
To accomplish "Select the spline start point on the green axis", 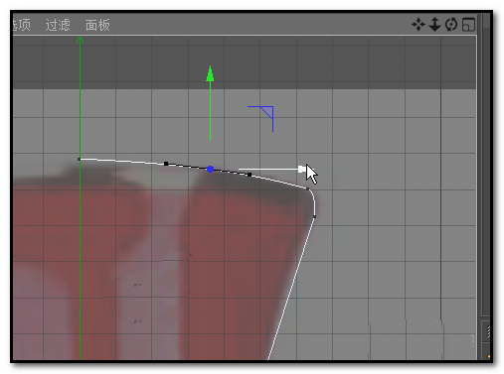I will click(x=79, y=160).
